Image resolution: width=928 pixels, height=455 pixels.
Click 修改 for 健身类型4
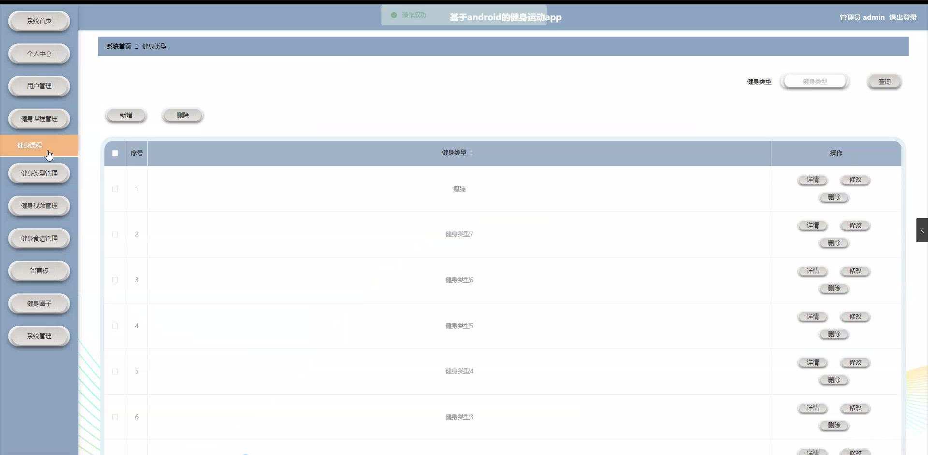855,363
